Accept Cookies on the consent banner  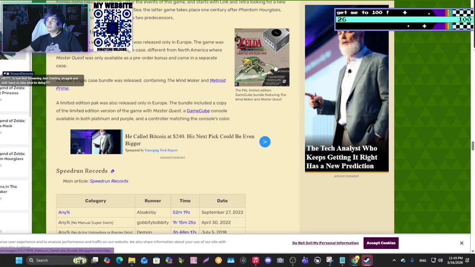coord(381,243)
